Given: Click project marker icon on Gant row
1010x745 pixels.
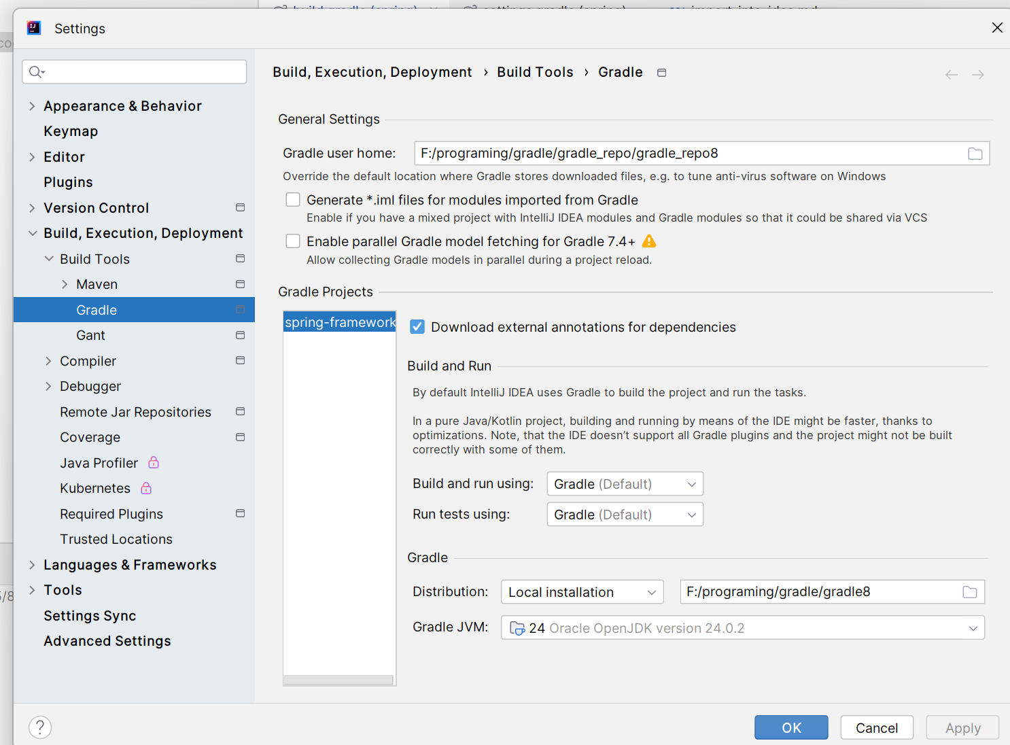Looking at the screenshot, I should 240,335.
